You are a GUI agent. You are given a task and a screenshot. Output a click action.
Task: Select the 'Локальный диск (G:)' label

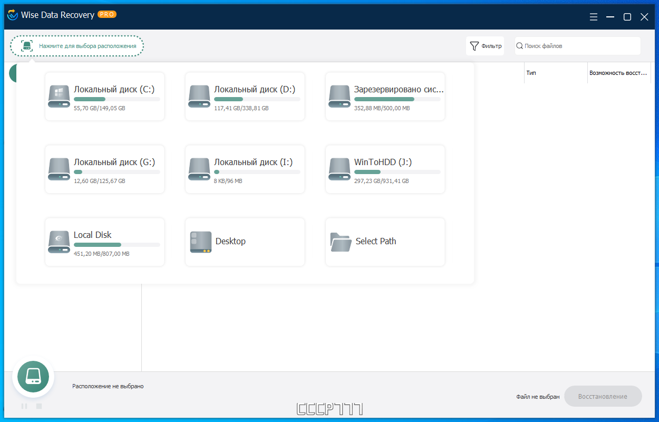(115, 162)
